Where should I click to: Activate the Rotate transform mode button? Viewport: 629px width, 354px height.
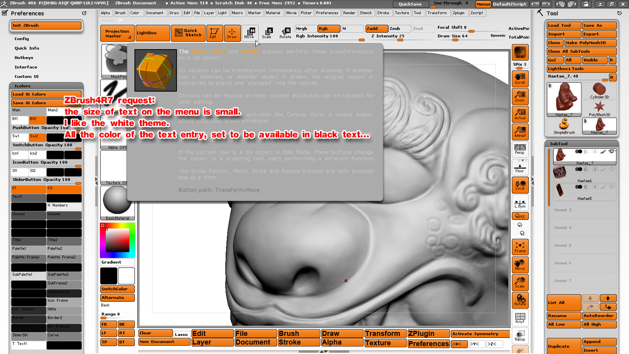point(285,33)
